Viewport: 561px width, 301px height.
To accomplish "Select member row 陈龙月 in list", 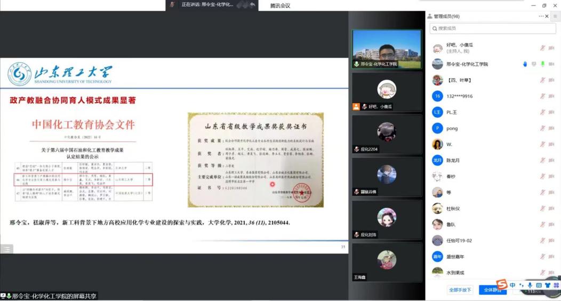I will pyautogui.click(x=493, y=161).
